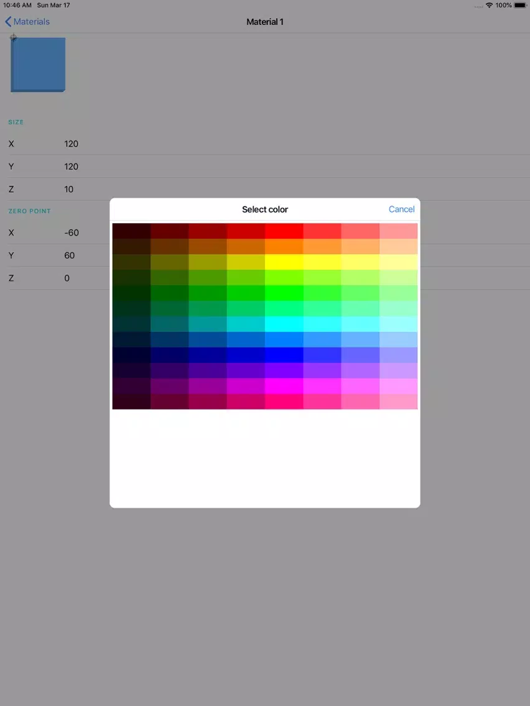
Task: Tap the back chevron next to Materials
Action: [x=8, y=22]
